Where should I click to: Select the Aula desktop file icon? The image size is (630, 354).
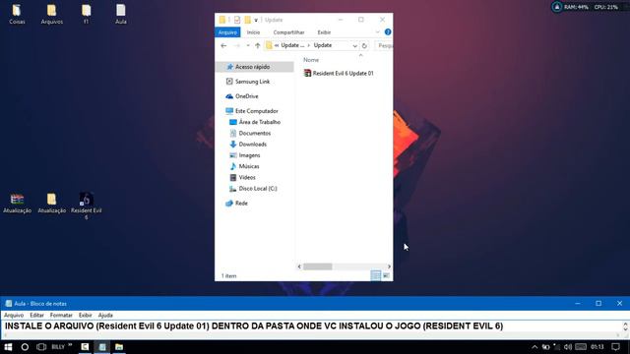tap(120, 14)
